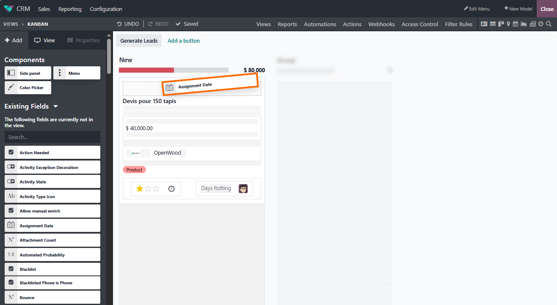Click the Bounce field number icon
This screenshot has height=305, width=557.
(x=11, y=297)
